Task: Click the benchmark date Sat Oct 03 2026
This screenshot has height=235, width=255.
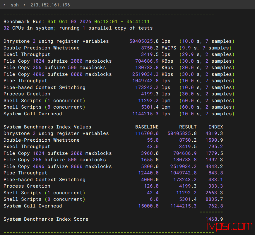Action: [x=69, y=22]
